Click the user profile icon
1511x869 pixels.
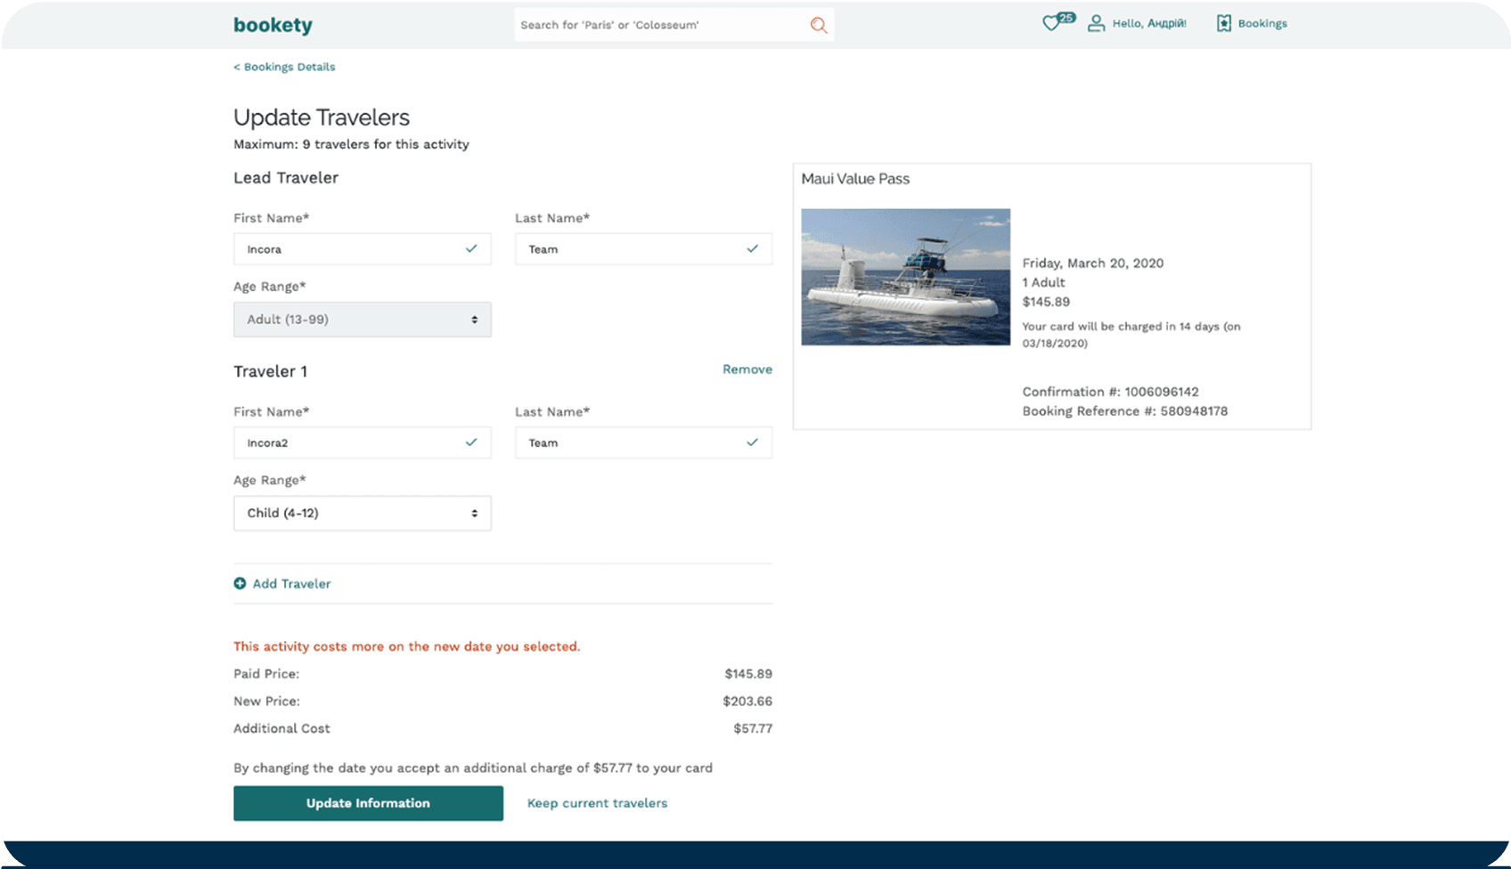pyautogui.click(x=1096, y=23)
